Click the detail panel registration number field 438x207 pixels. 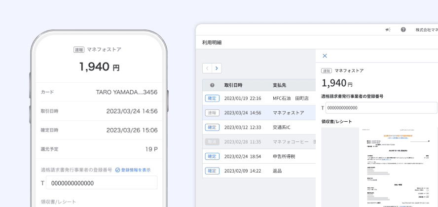point(381,108)
